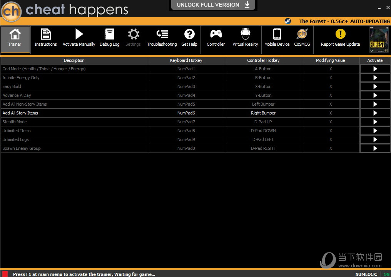
Task: Click the Get Help question icon
Action: (189, 34)
